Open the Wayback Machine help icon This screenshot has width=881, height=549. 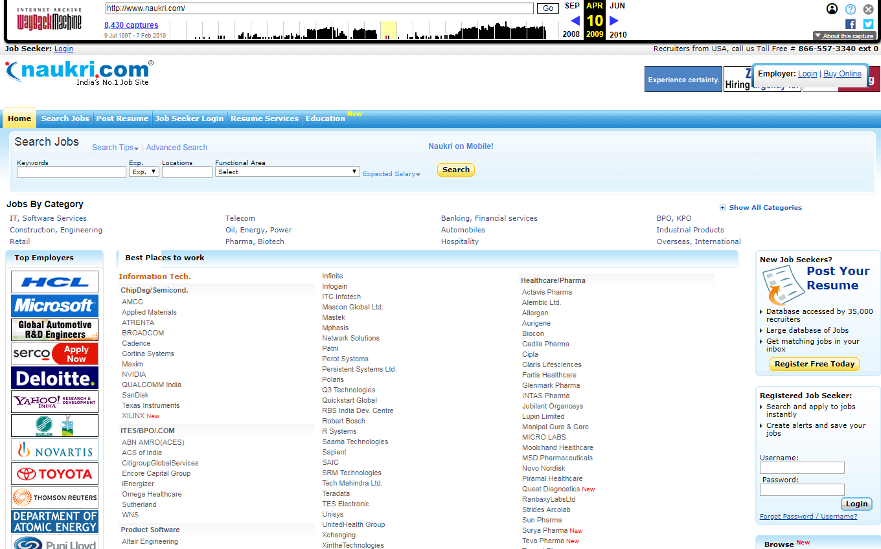pos(851,9)
